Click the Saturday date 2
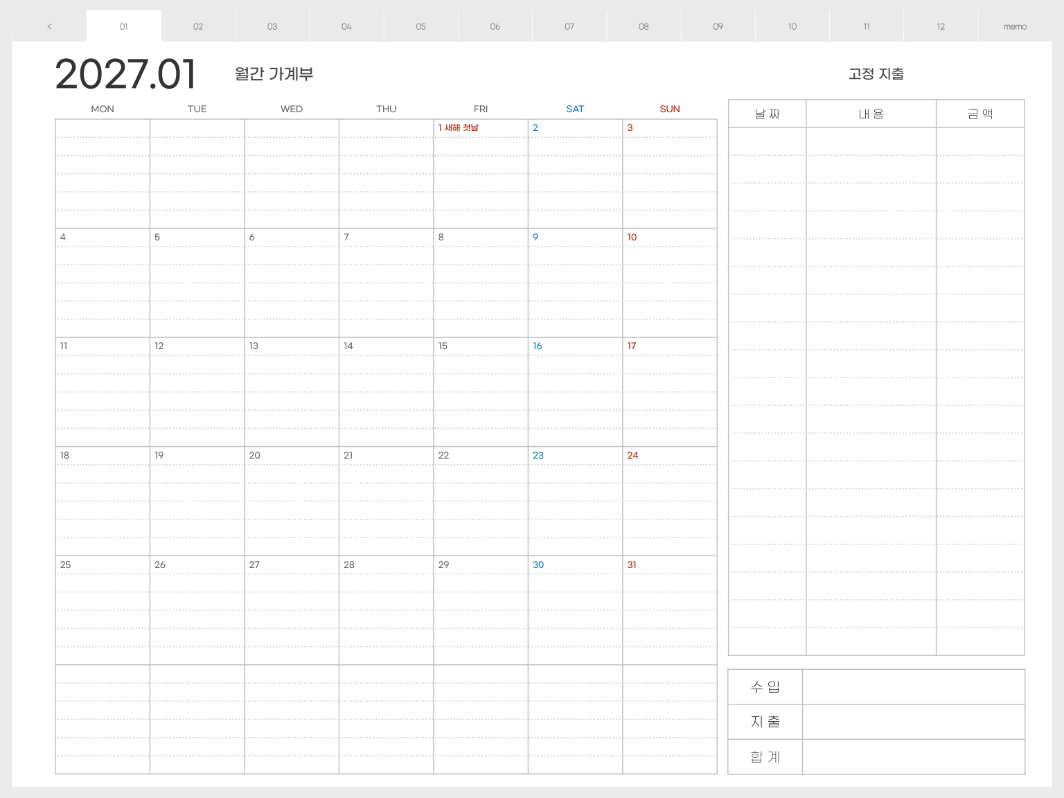This screenshot has width=1064, height=798. coord(535,127)
